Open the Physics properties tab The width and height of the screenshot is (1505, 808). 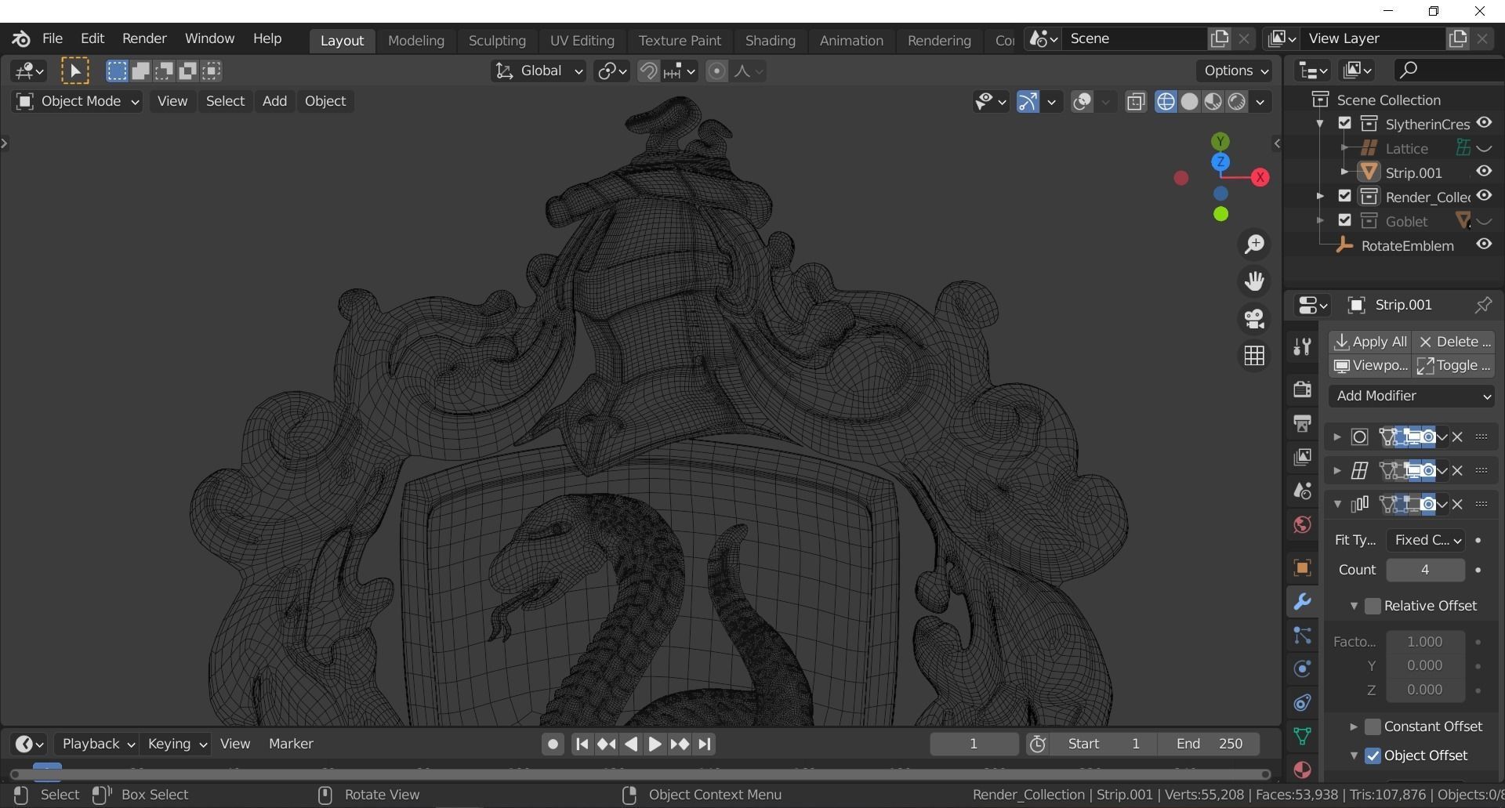(x=1302, y=669)
